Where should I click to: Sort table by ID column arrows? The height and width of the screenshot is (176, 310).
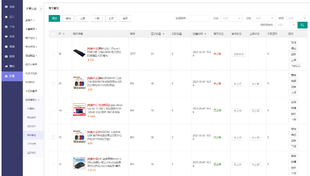click(x=64, y=34)
